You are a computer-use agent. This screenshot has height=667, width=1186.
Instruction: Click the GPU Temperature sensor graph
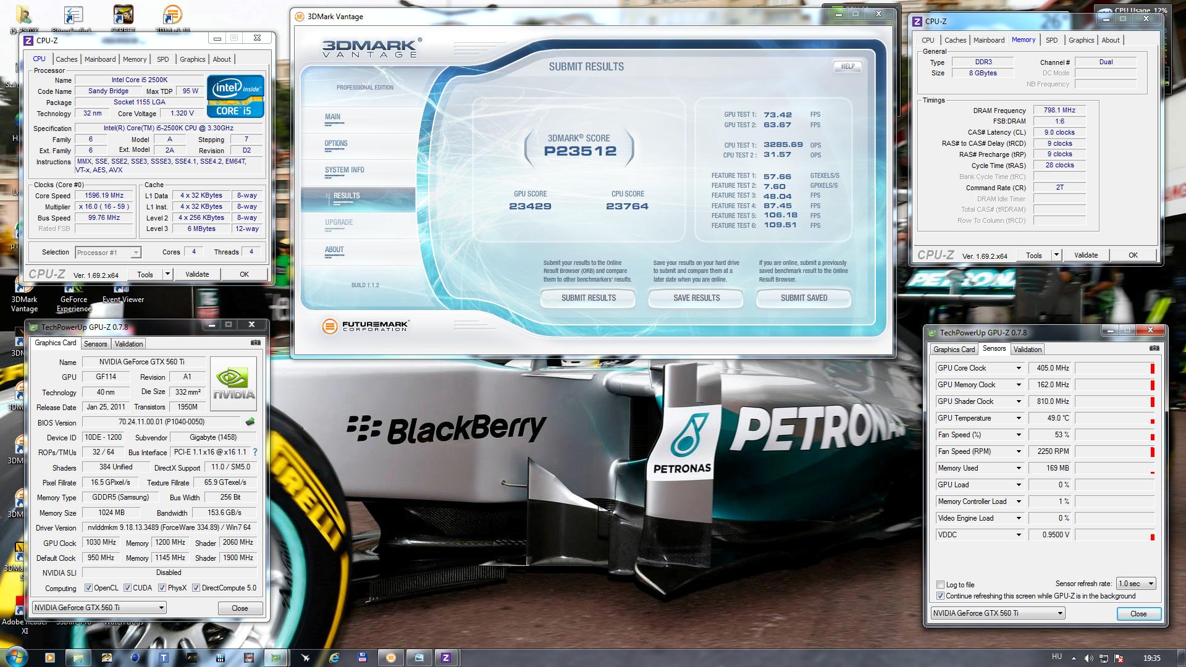(1114, 418)
